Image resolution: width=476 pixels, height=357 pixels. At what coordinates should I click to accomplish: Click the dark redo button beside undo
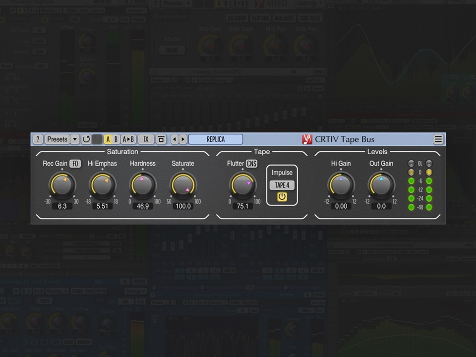(97, 139)
